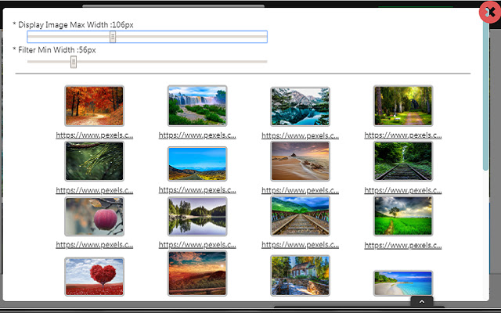Expand the collapsed panel with the up chevron
501x313 pixels.
(x=421, y=300)
